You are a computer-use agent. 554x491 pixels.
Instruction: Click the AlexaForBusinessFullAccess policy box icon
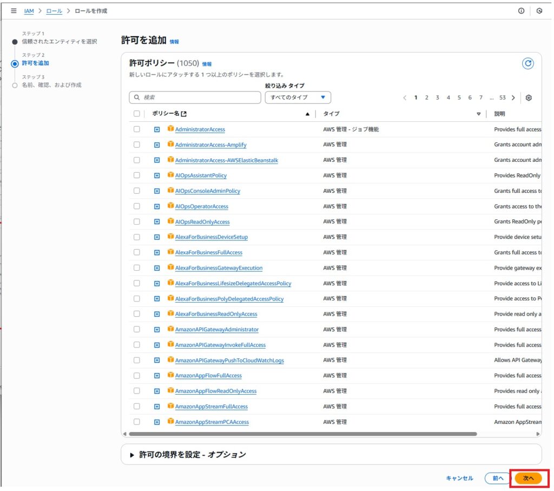(x=170, y=252)
